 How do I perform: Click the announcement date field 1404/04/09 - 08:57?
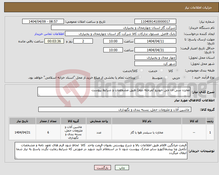coord(43,21)
